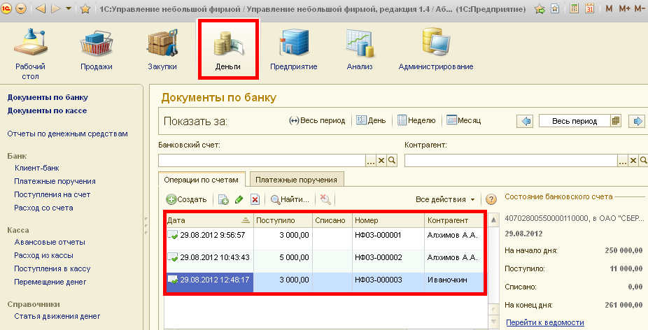Click the Банковский счет input field
This screenshot has width=648, height=330.
coord(262,161)
